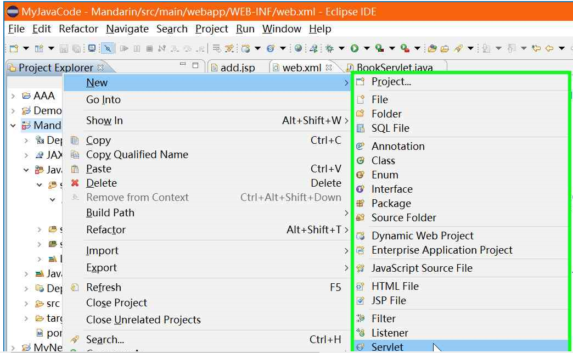
Task: Click the External Tools toolbar icon
Action: coord(405,48)
